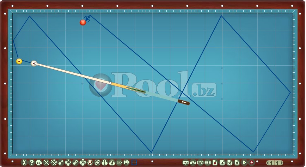Click the dark brown cue stick handle
Screen dimensions: 306x167
(x=184, y=102)
